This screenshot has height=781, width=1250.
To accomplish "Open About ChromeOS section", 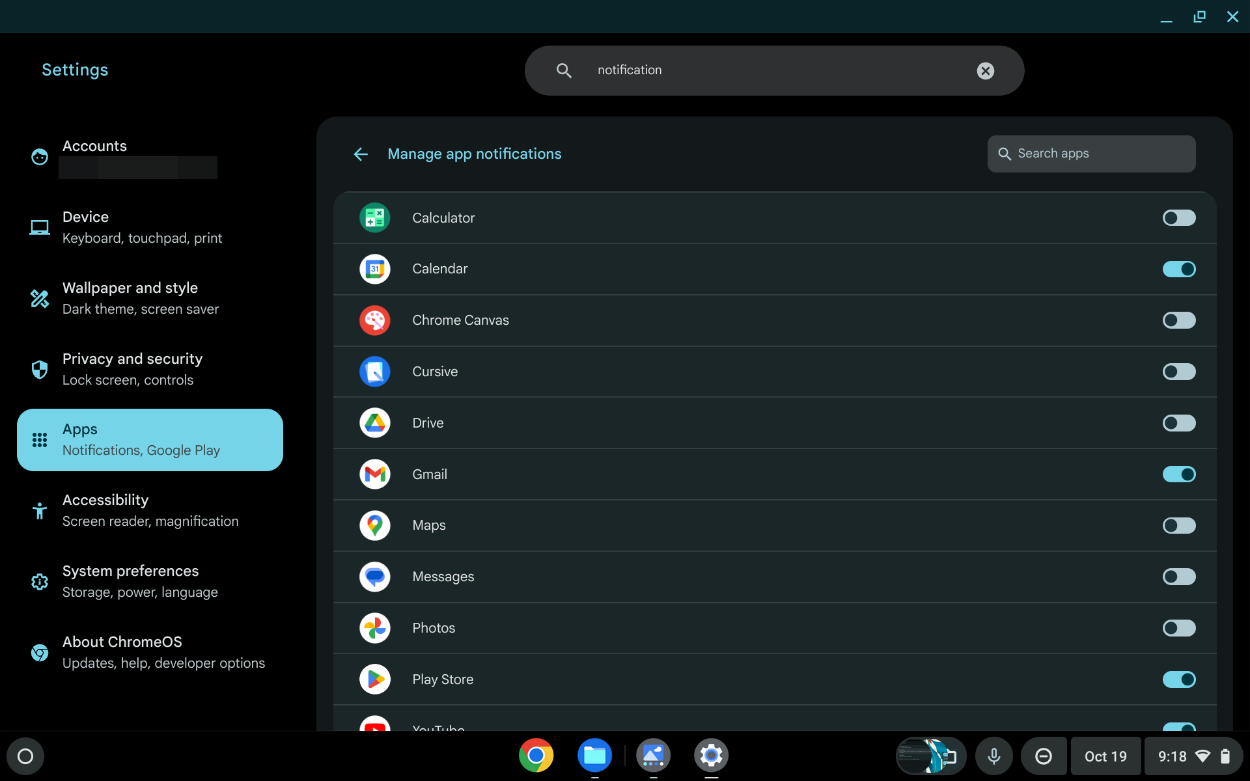I will tap(150, 652).
